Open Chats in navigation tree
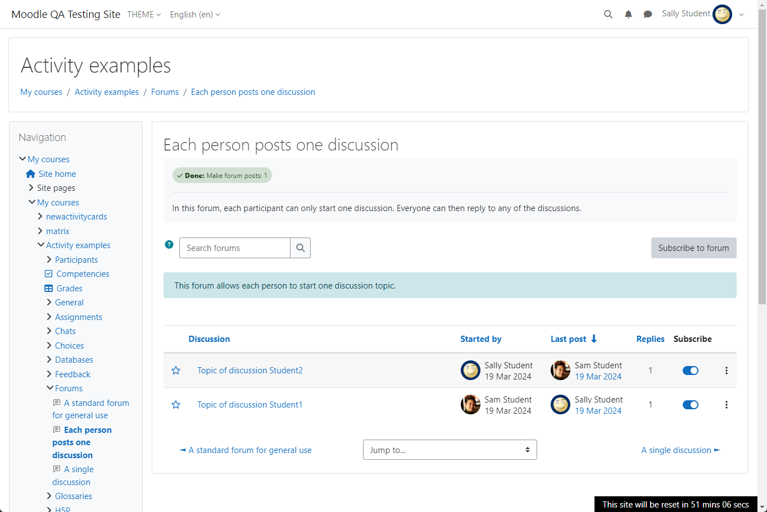Image resolution: width=767 pixels, height=512 pixels. [x=65, y=331]
